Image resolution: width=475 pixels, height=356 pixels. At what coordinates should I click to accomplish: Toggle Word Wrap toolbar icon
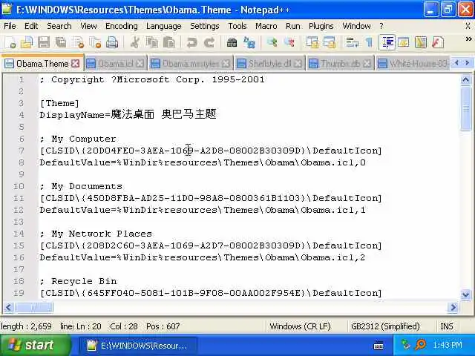point(352,42)
